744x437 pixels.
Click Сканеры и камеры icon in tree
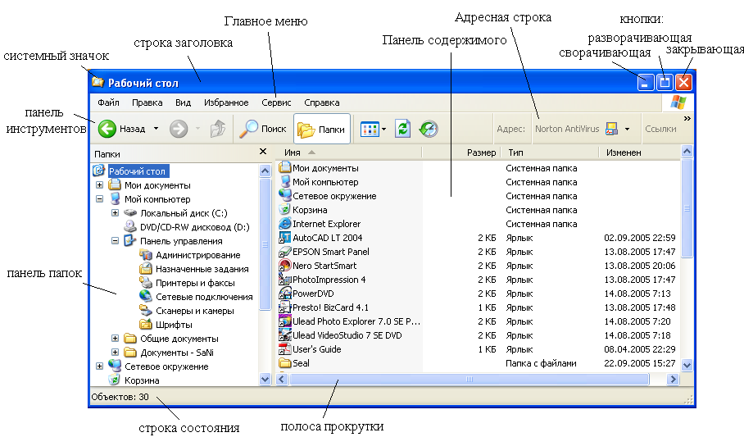click(x=146, y=310)
